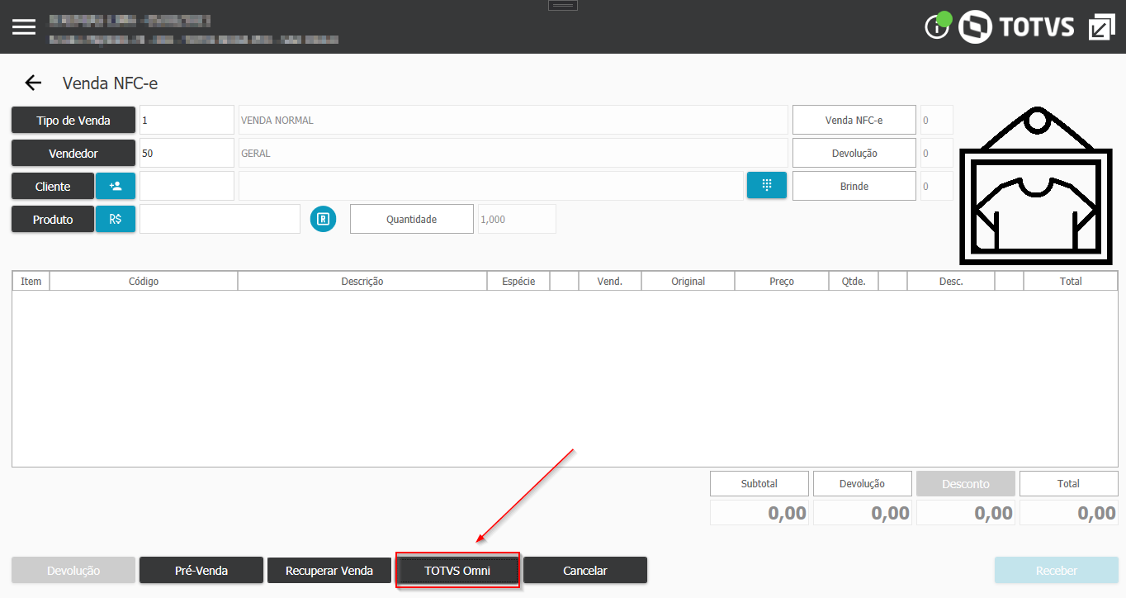Open the Cliente search button
This screenshot has width=1126, height=598.
(x=53, y=186)
